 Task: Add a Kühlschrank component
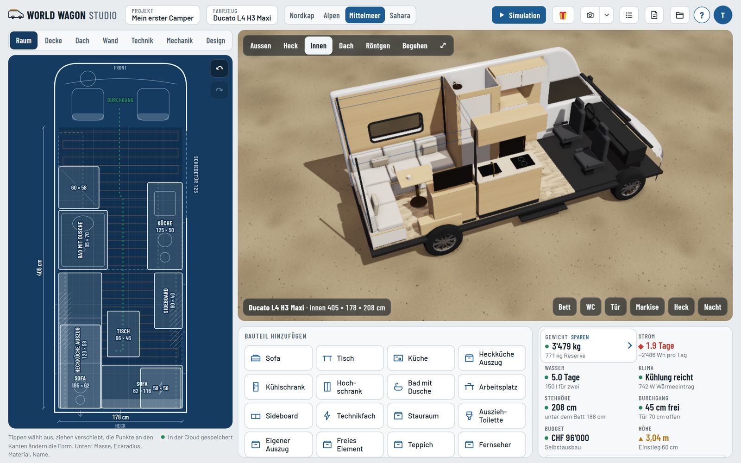pos(278,387)
